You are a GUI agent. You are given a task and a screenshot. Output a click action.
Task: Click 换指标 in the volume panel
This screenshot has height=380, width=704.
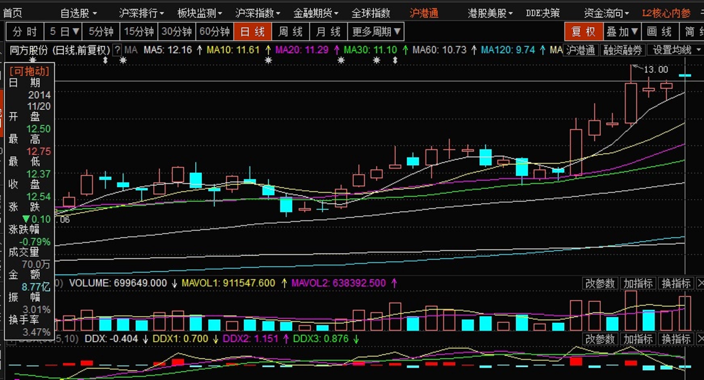coord(676,283)
